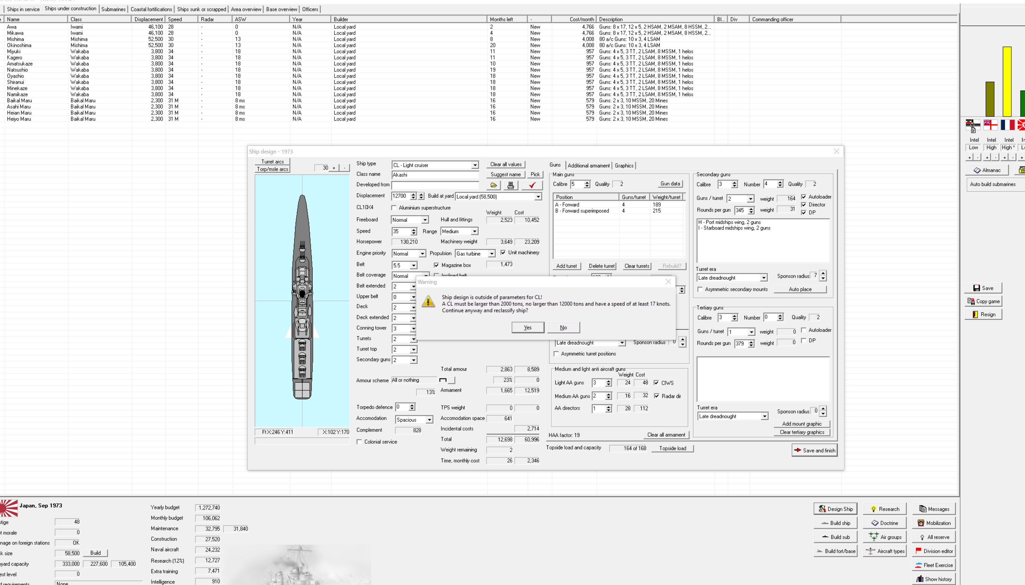Open the Design Ship tool
This screenshot has width=1025, height=585.
point(835,509)
